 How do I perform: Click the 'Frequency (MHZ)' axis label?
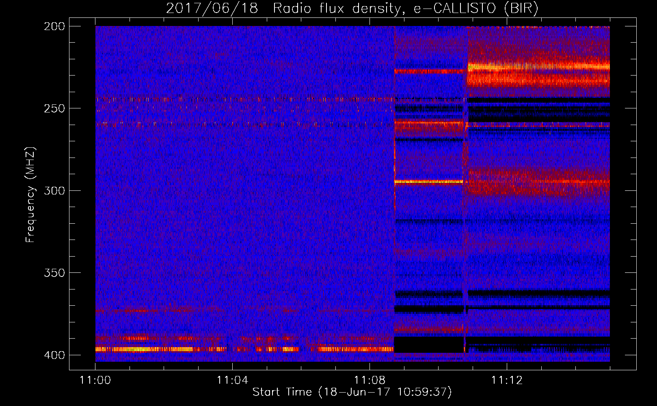coord(30,195)
